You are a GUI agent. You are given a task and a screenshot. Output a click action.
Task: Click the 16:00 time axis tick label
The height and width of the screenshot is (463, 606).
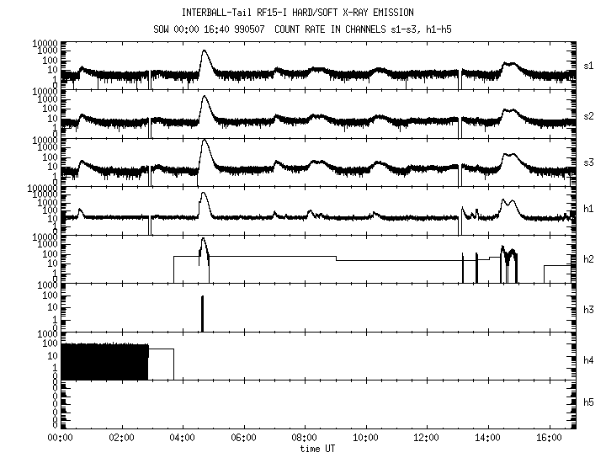coord(549,439)
